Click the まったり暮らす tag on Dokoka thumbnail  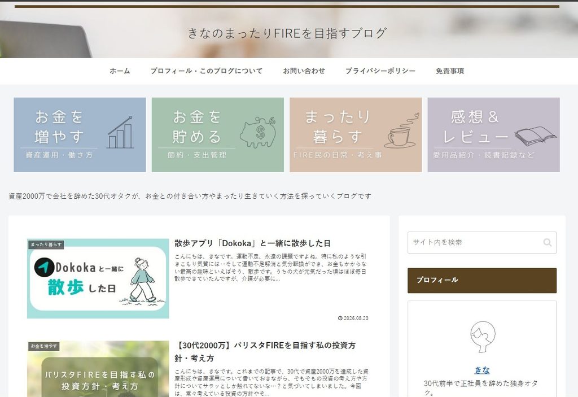[46, 245]
